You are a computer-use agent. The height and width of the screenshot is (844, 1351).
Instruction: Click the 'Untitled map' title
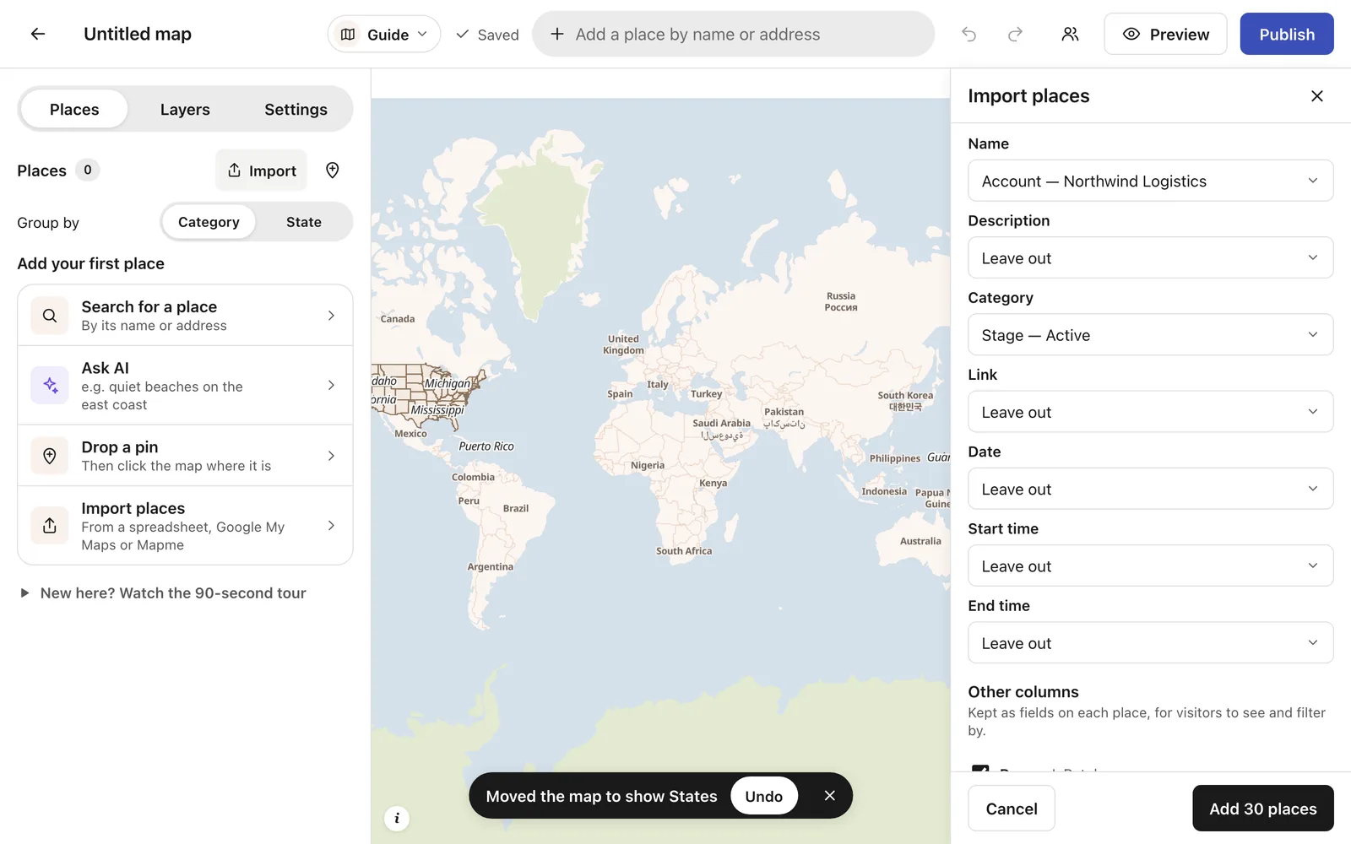[x=138, y=34]
